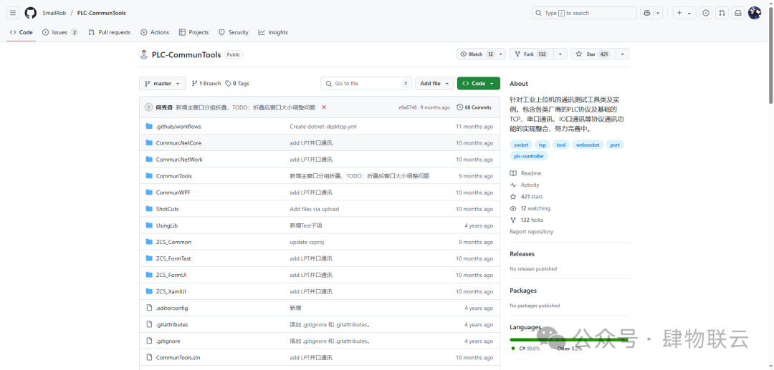Viewport: 774px width, 370px height.
Task: Open the Readme link in About
Action: [526, 173]
